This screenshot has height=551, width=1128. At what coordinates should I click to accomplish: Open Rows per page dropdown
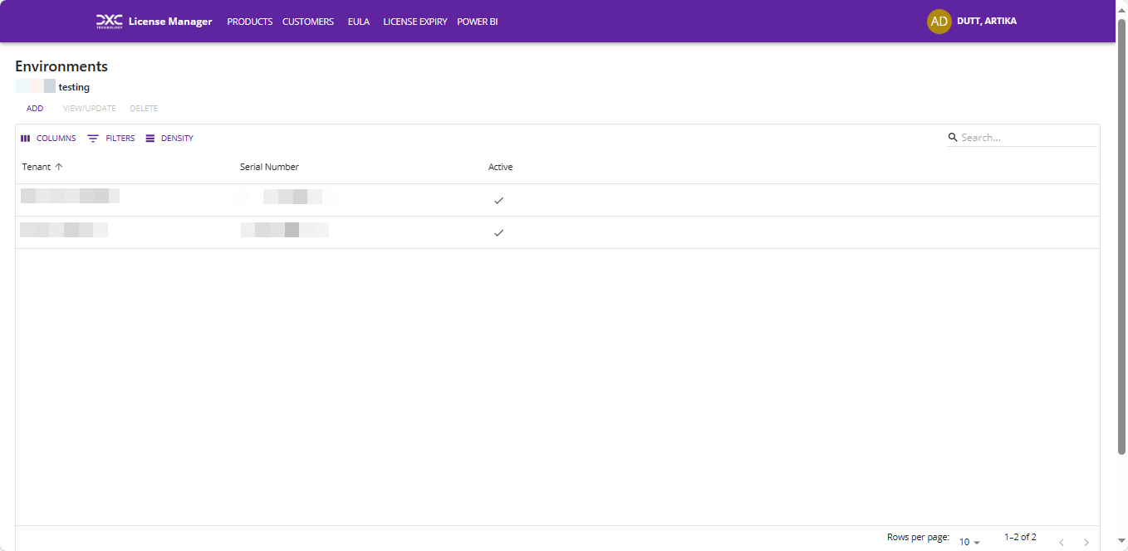pos(969,542)
